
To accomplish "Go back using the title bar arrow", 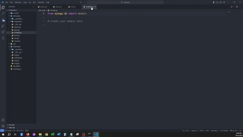I will pyautogui.click(x=81, y=2).
